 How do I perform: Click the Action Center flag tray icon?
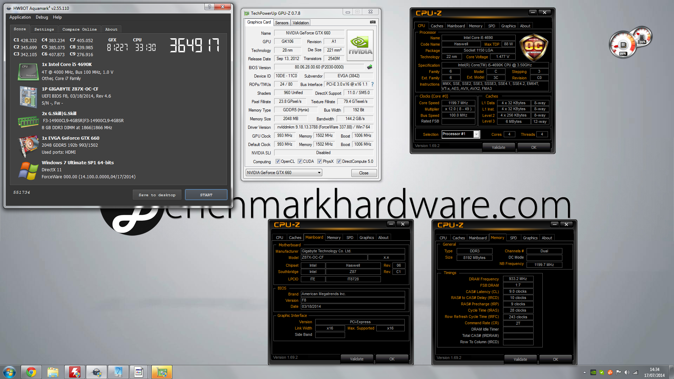point(618,372)
